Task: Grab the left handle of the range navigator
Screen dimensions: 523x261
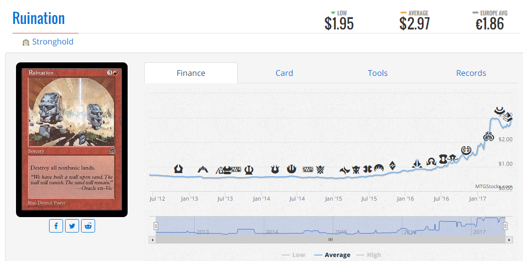Action: [156, 226]
